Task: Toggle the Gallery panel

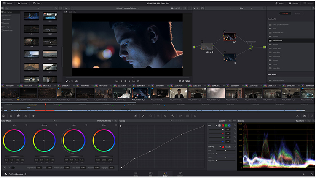Action: point(8,3)
